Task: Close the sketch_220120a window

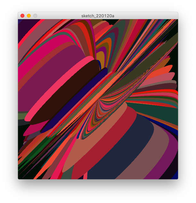Action: pyautogui.click(x=22, y=16)
